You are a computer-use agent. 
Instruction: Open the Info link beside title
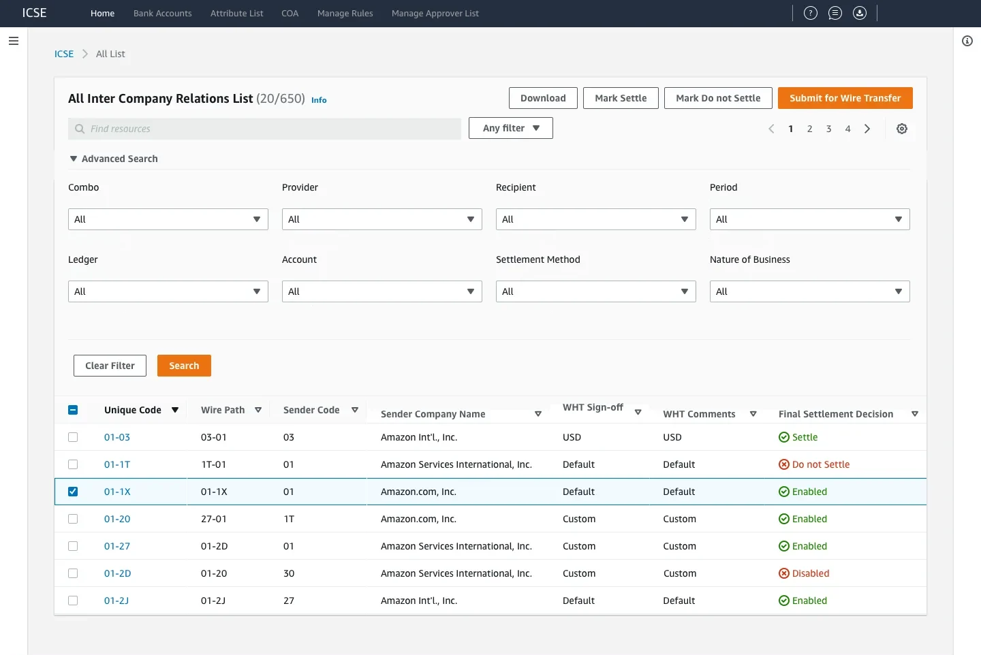[x=319, y=100]
